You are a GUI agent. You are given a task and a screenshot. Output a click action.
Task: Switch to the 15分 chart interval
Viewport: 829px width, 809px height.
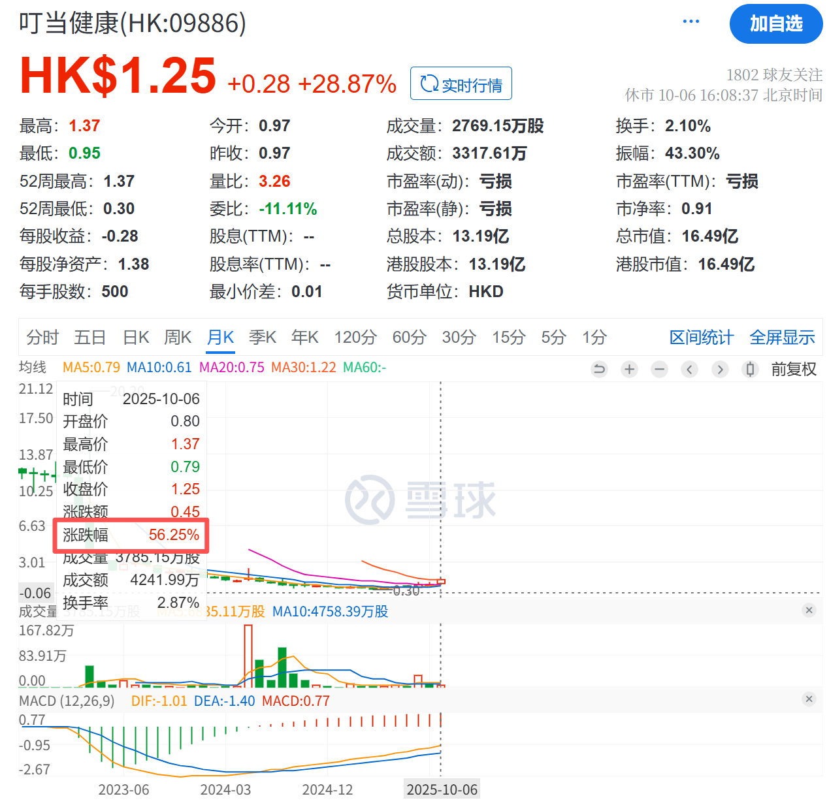[x=509, y=337]
